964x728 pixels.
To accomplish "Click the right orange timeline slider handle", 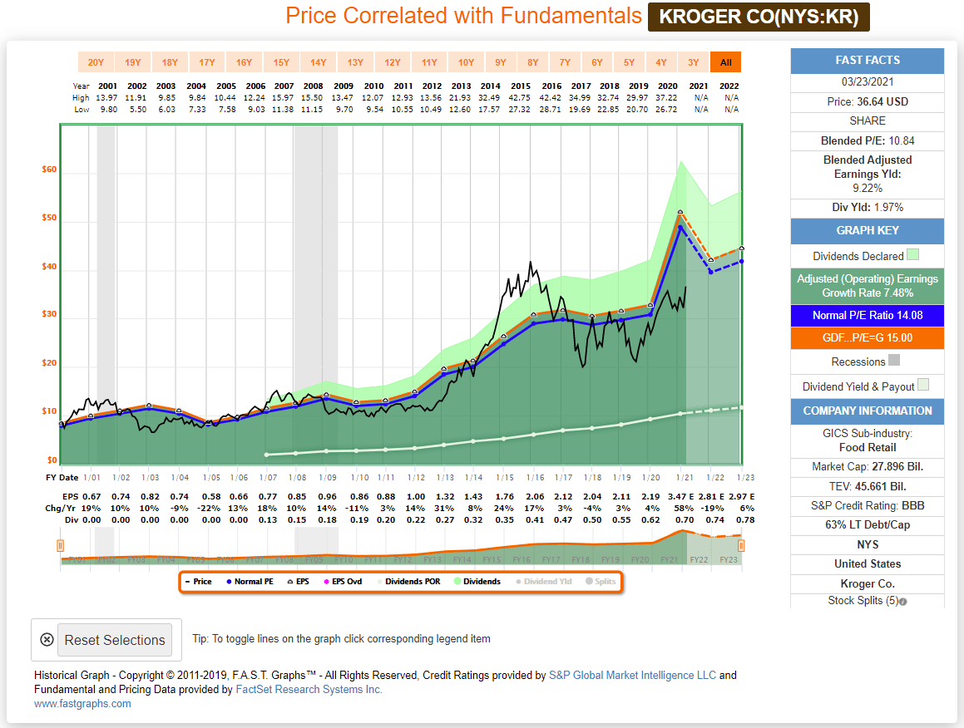I will [x=739, y=544].
